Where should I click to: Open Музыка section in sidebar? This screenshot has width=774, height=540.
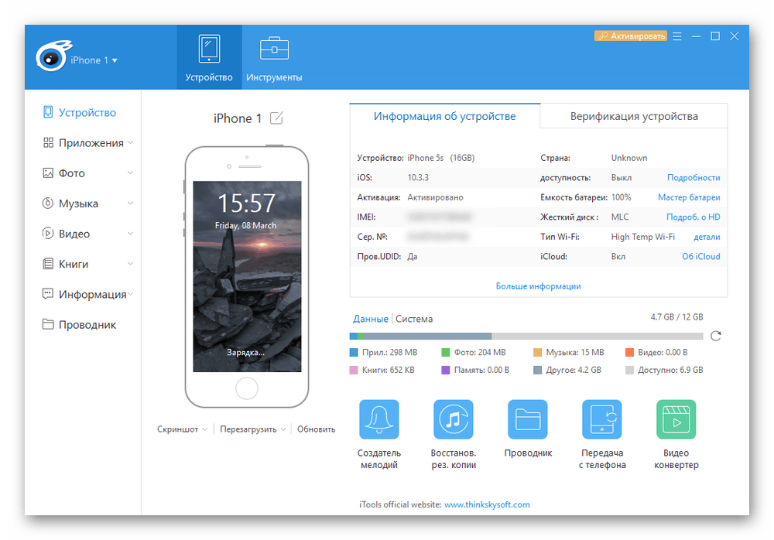[x=70, y=203]
